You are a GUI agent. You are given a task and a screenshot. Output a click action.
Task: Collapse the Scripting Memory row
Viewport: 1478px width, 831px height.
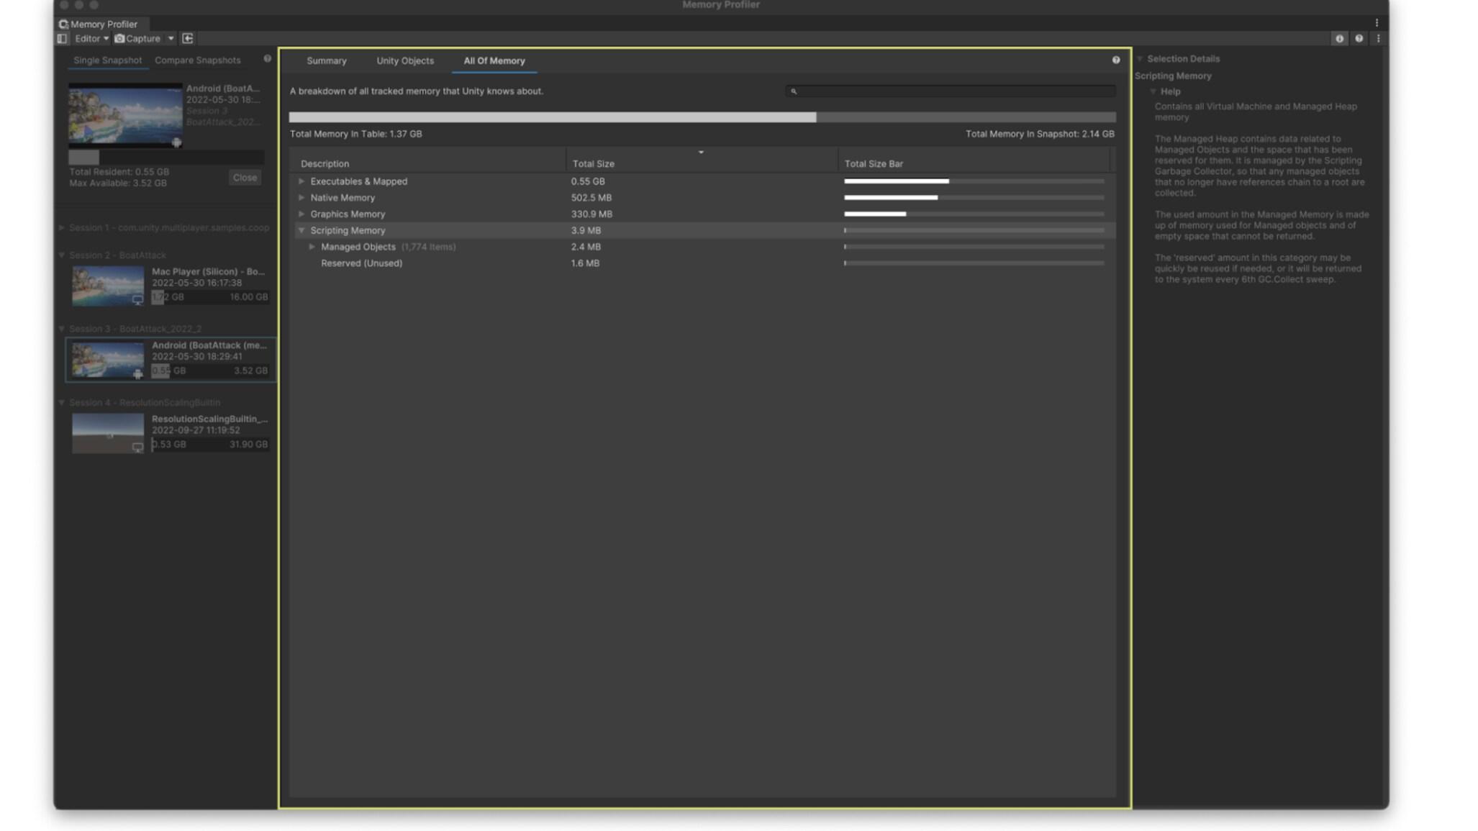coord(302,230)
